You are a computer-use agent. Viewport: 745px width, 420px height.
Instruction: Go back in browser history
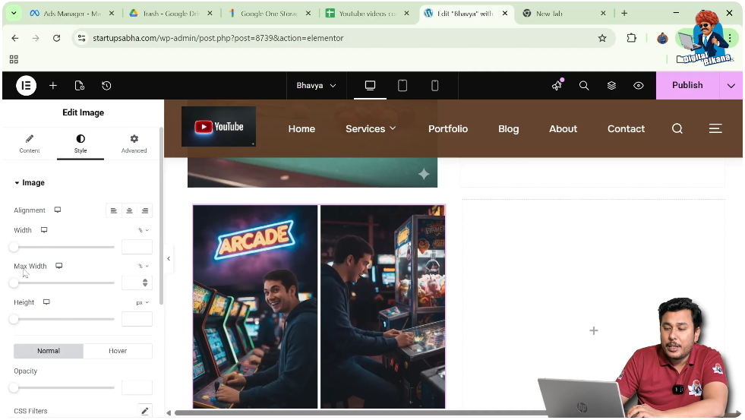point(15,38)
